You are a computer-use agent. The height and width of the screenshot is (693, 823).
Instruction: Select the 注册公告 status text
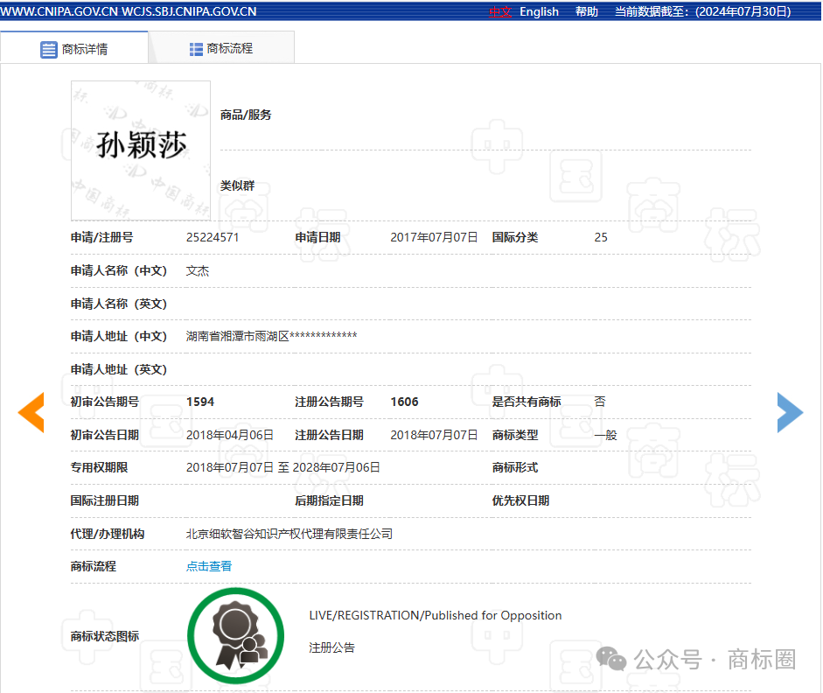pos(331,647)
